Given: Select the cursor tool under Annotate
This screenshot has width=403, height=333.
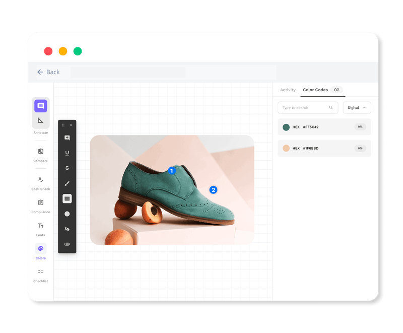Looking at the screenshot, I should (x=40, y=119).
